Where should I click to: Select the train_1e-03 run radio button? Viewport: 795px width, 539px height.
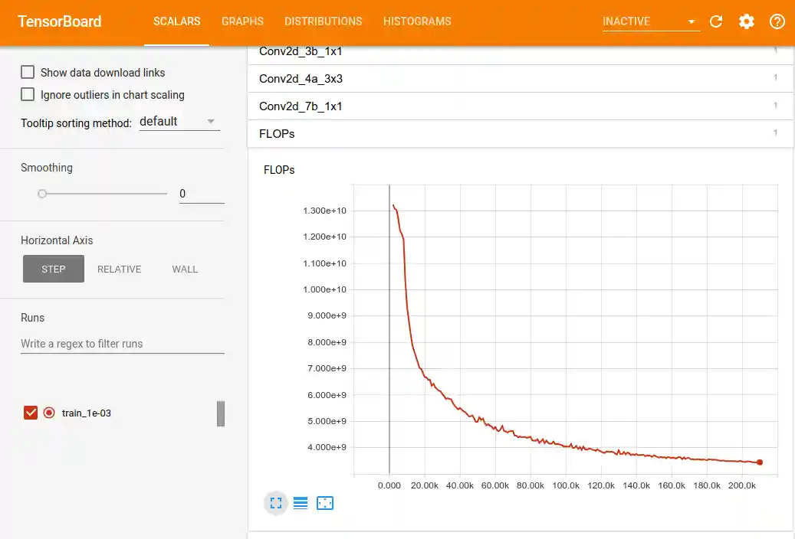pyautogui.click(x=49, y=413)
